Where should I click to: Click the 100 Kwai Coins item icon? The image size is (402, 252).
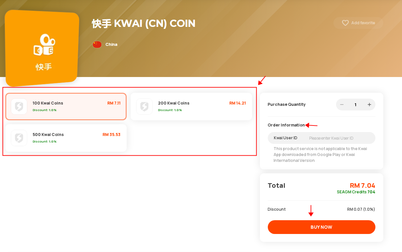19,107
